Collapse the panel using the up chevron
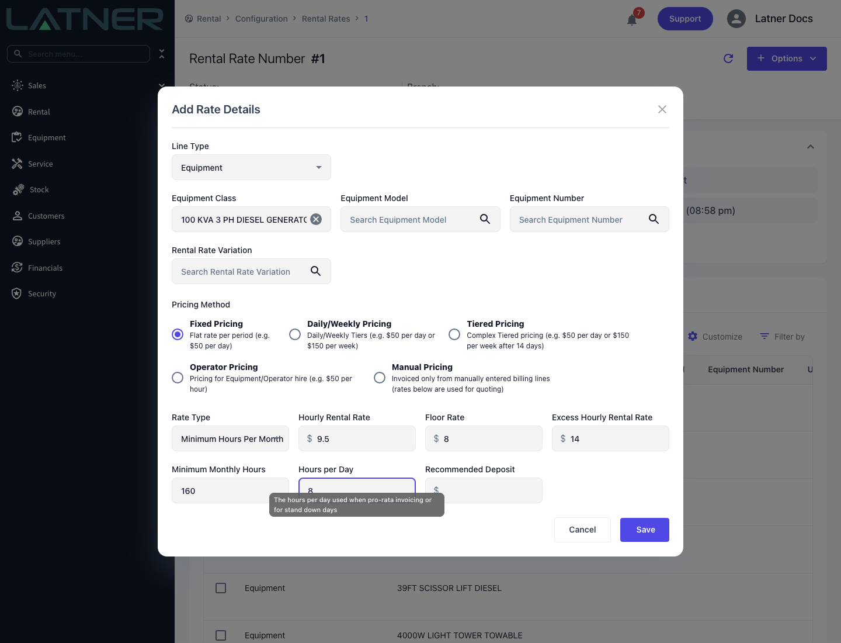This screenshot has width=841, height=643. pos(811,147)
